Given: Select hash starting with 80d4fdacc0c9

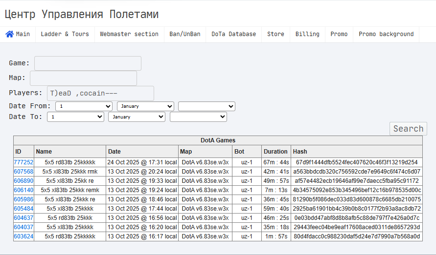Looking at the screenshot, I should (x=357, y=236).
